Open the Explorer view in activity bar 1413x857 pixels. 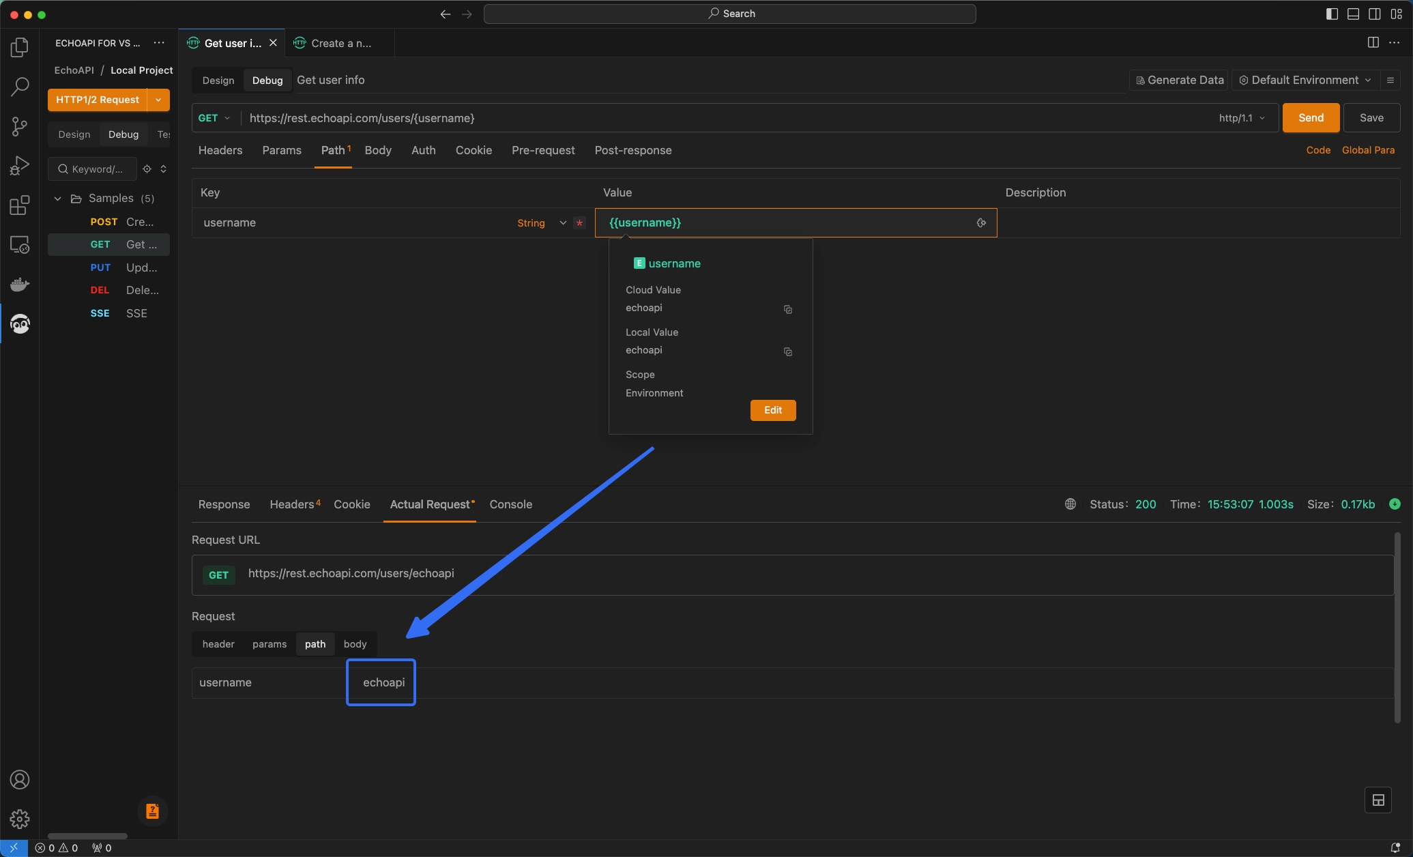point(20,47)
